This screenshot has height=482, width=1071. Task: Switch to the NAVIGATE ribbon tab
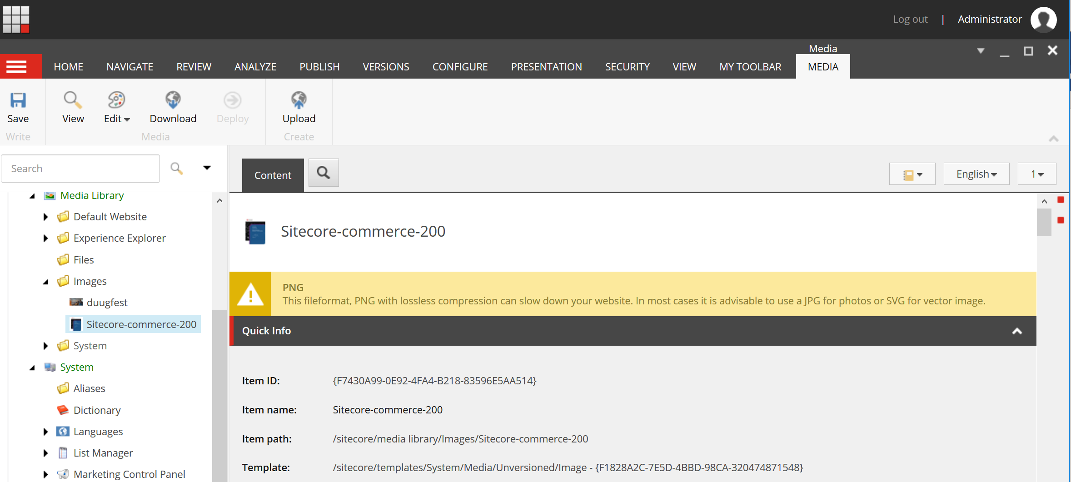pos(130,67)
